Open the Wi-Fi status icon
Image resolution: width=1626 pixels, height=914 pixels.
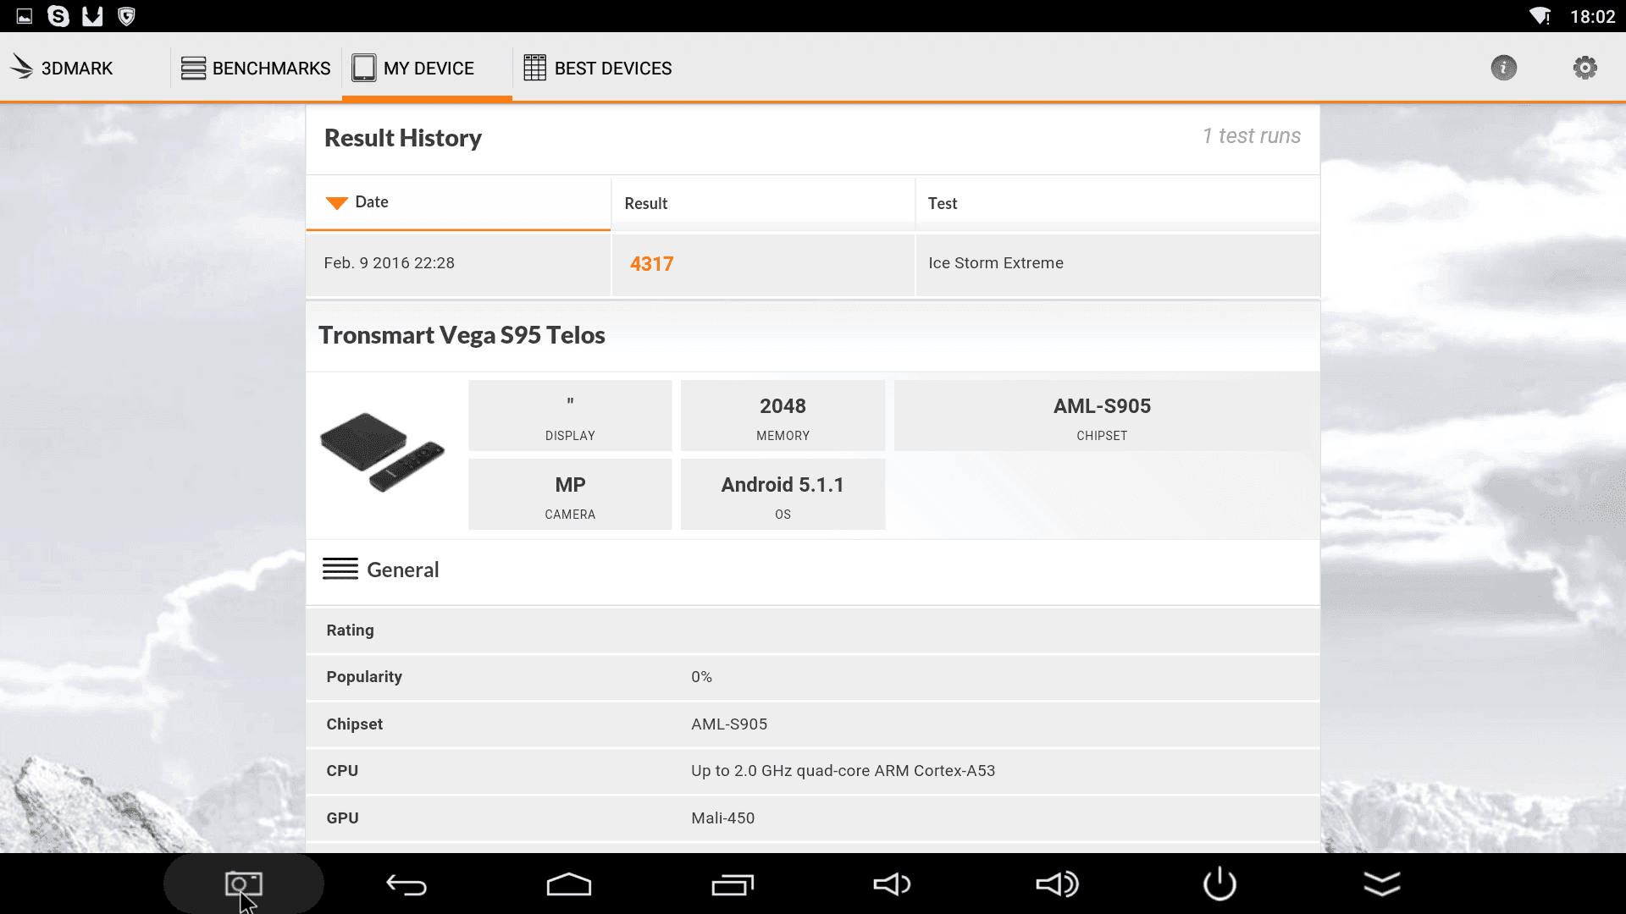1540,16
